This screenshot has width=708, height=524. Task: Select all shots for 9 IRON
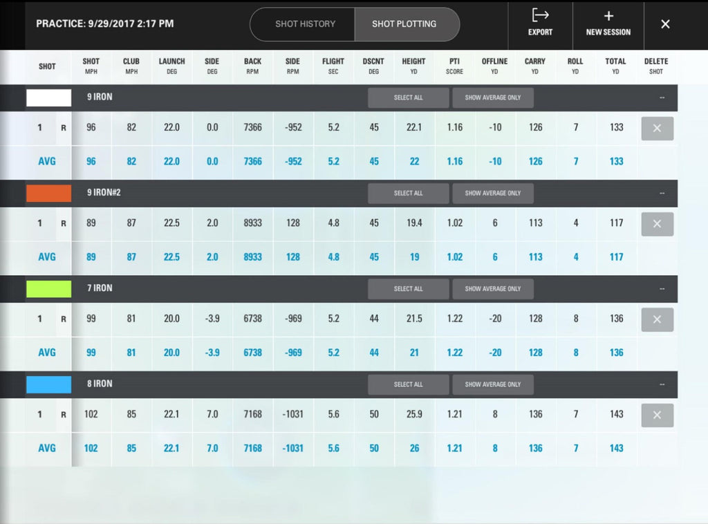(x=408, y=97)
